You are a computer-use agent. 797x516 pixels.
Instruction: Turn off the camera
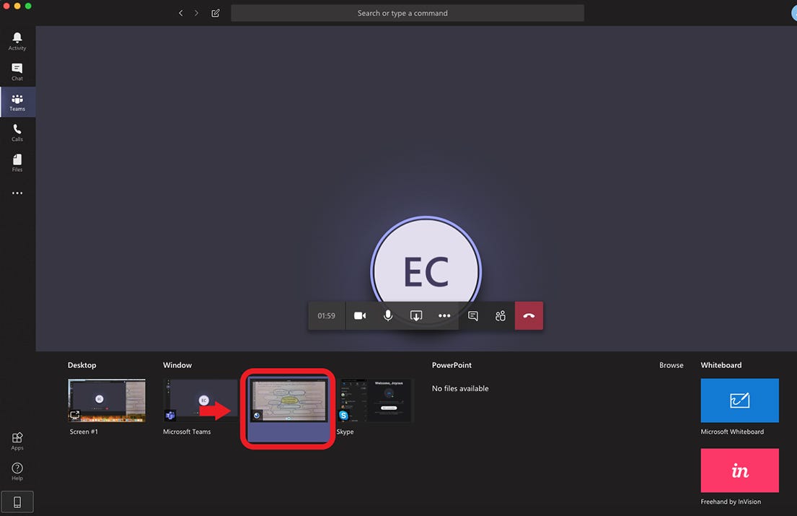[360, 315]
